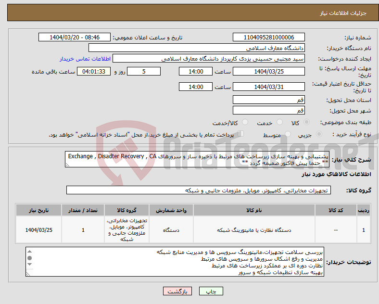The width and height of the screenshot is (379, 304).
Task: Click the استان محل تحویل field قم
Action: [x=268, y=100]
